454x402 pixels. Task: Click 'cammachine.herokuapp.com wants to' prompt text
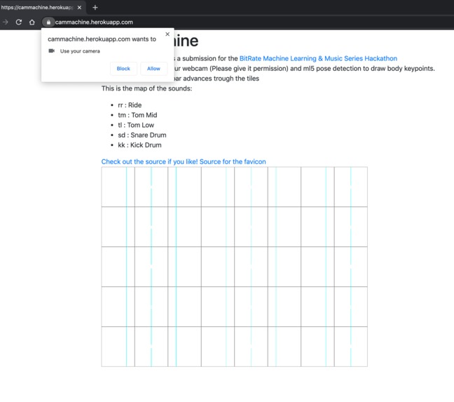click(x=102, y=39)
